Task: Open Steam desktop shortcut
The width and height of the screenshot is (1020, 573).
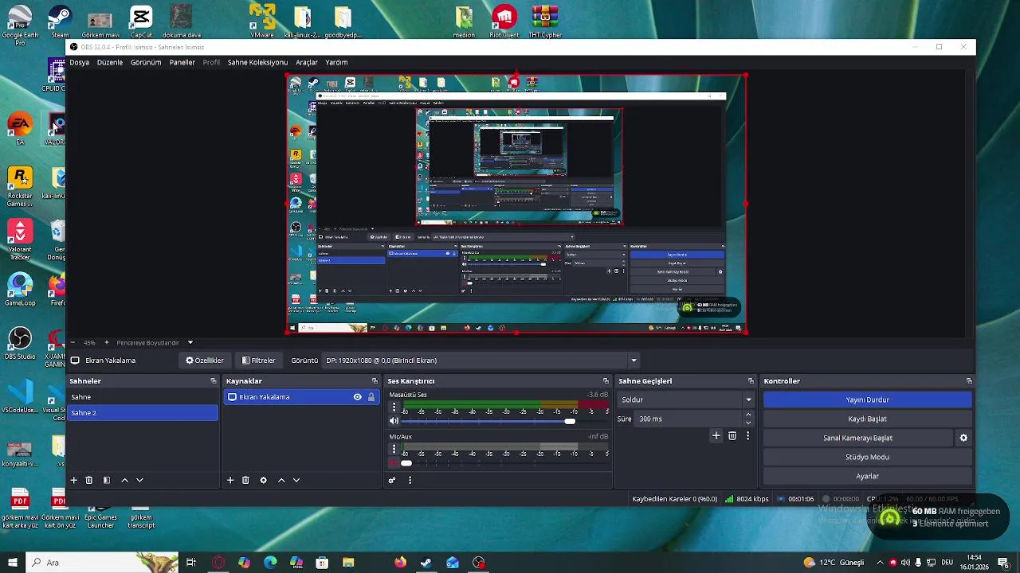Action: (x=59, y=21)
